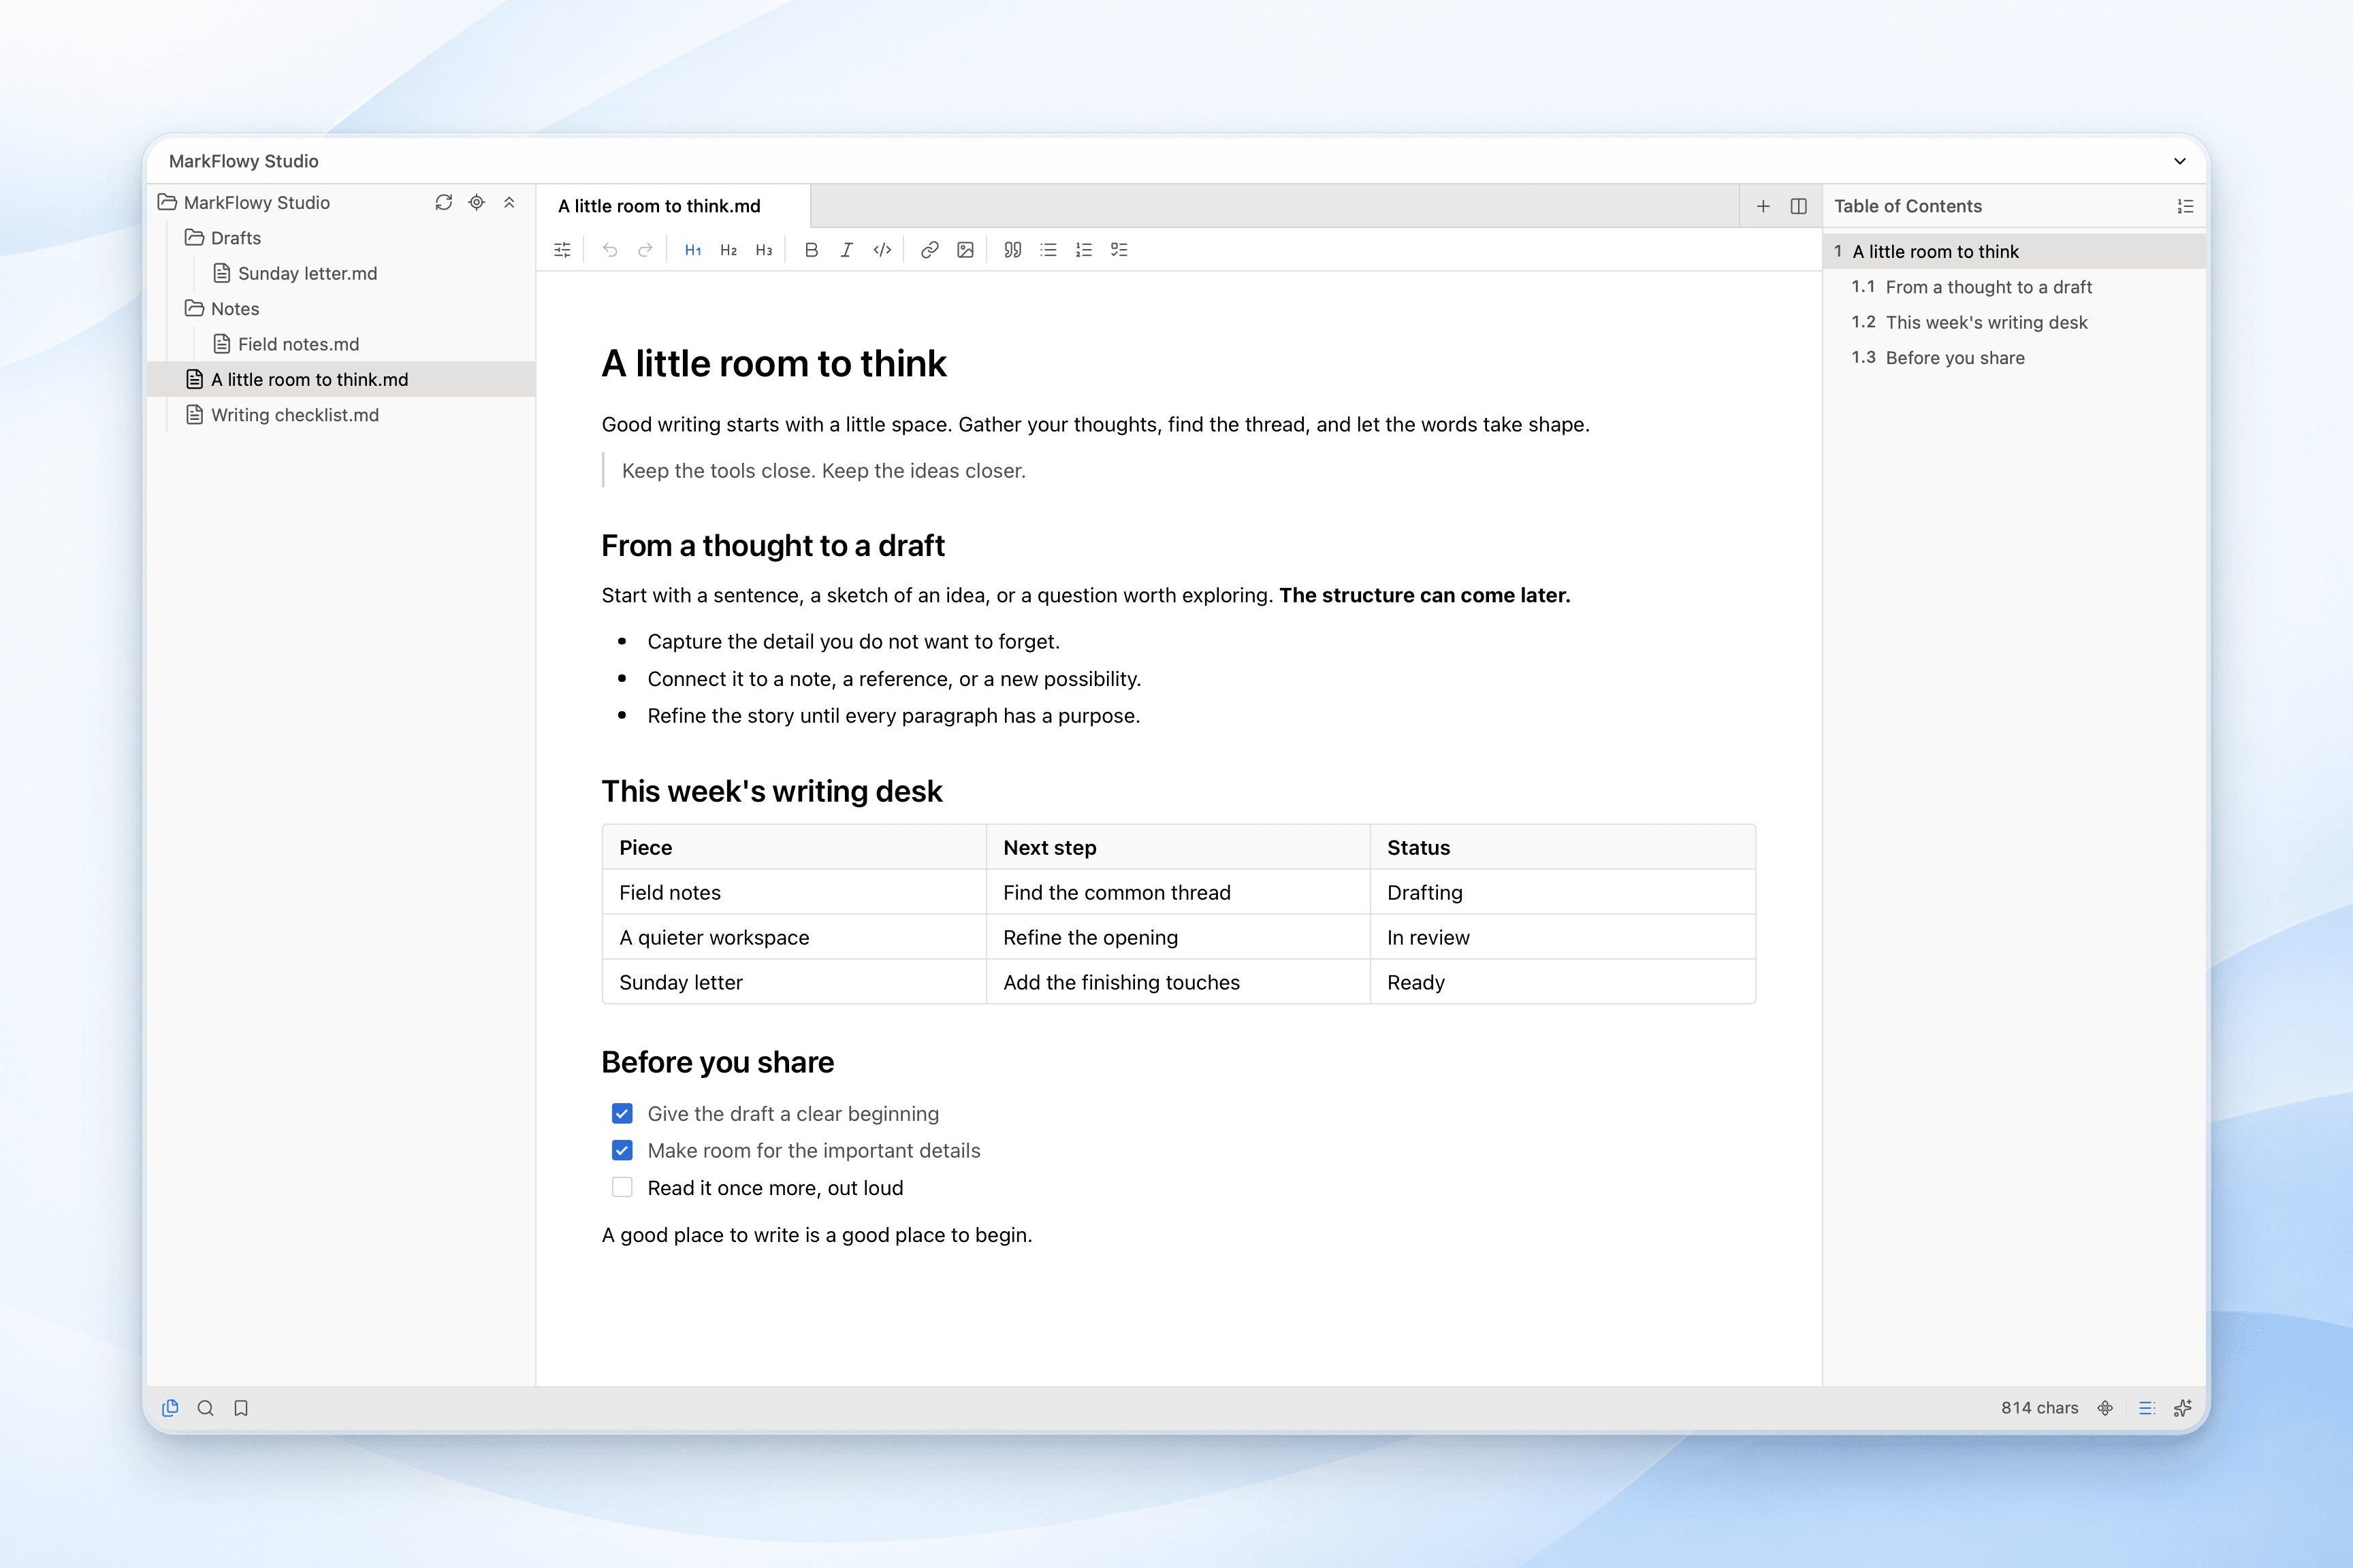Toggle bold formatting
Viewport: 2353px width, 1568px height.
812,250
